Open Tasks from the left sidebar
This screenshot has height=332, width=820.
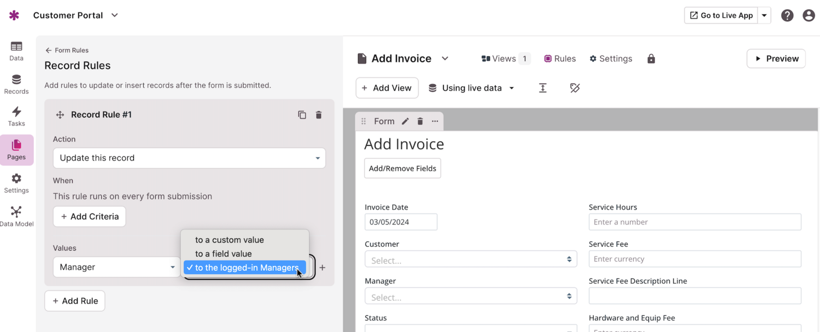pos(16,116)
